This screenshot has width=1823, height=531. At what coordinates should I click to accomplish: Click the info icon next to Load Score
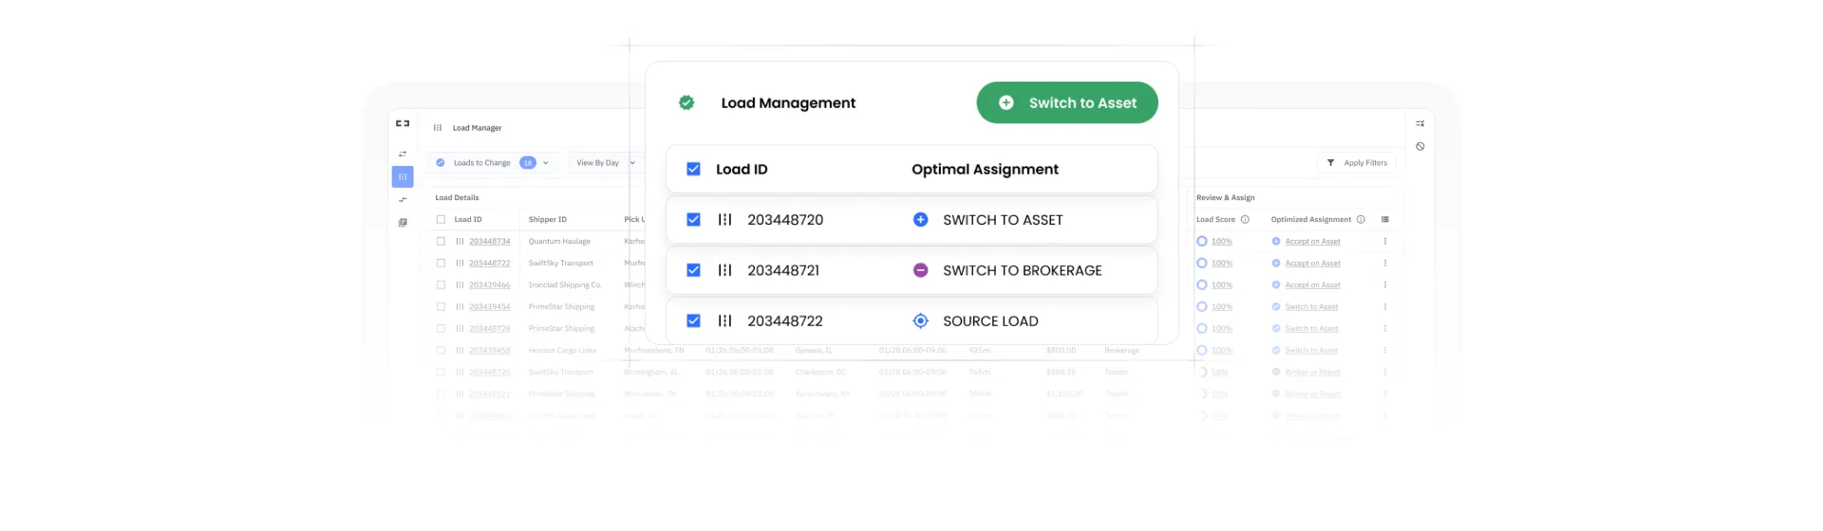point(1245,220)
